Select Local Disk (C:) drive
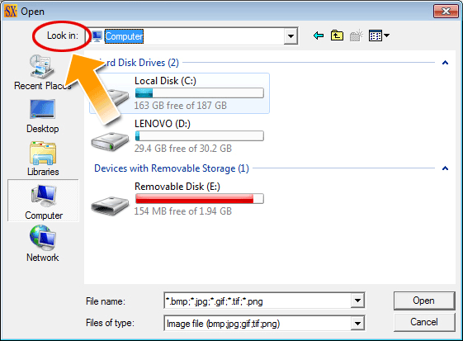463x341 pixels. 180,93
